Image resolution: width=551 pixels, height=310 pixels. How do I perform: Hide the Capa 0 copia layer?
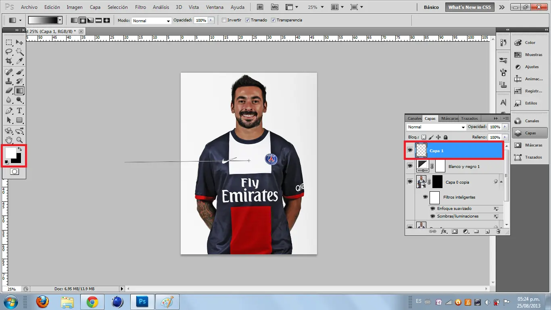[x=410, y=182]
